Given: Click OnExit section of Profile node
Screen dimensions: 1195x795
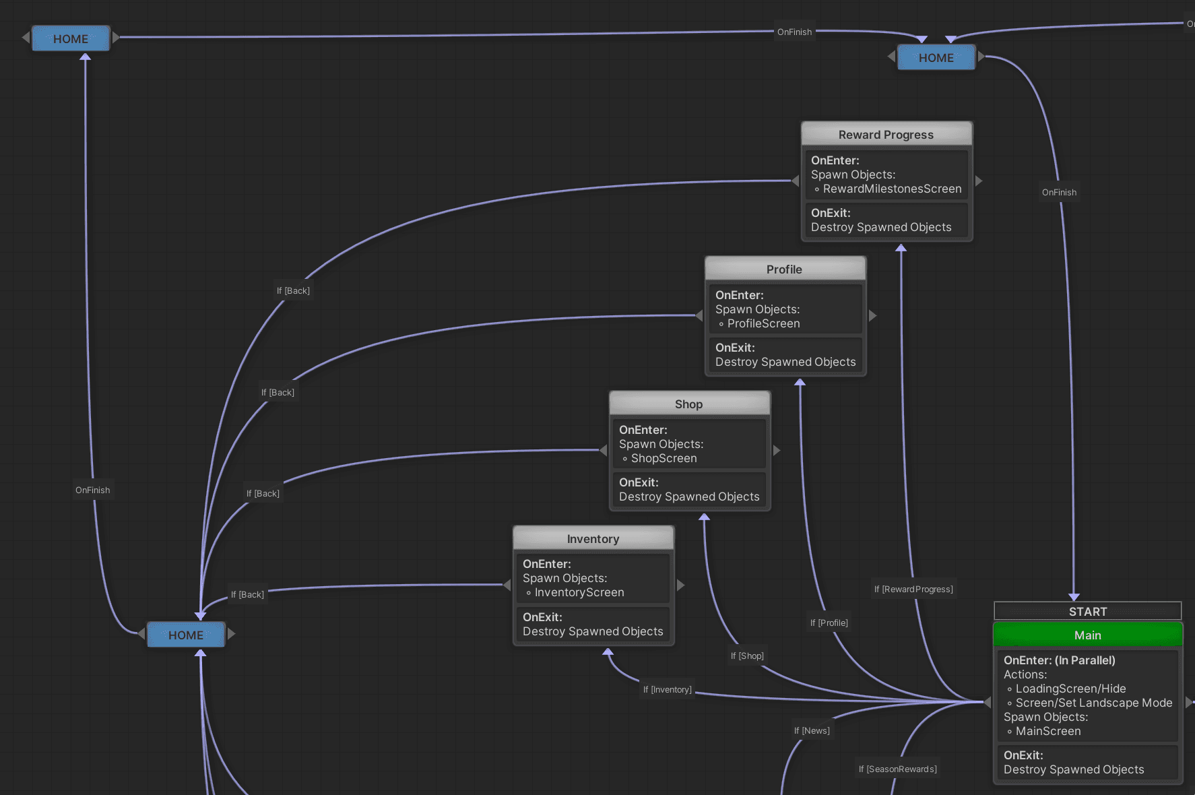Looking at the screenshot, I should (x=785, y=354).
